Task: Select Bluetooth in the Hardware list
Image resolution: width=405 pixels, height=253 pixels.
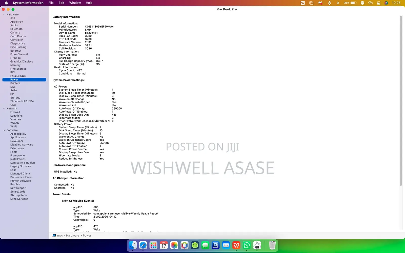Action: [x=16, y=29]
